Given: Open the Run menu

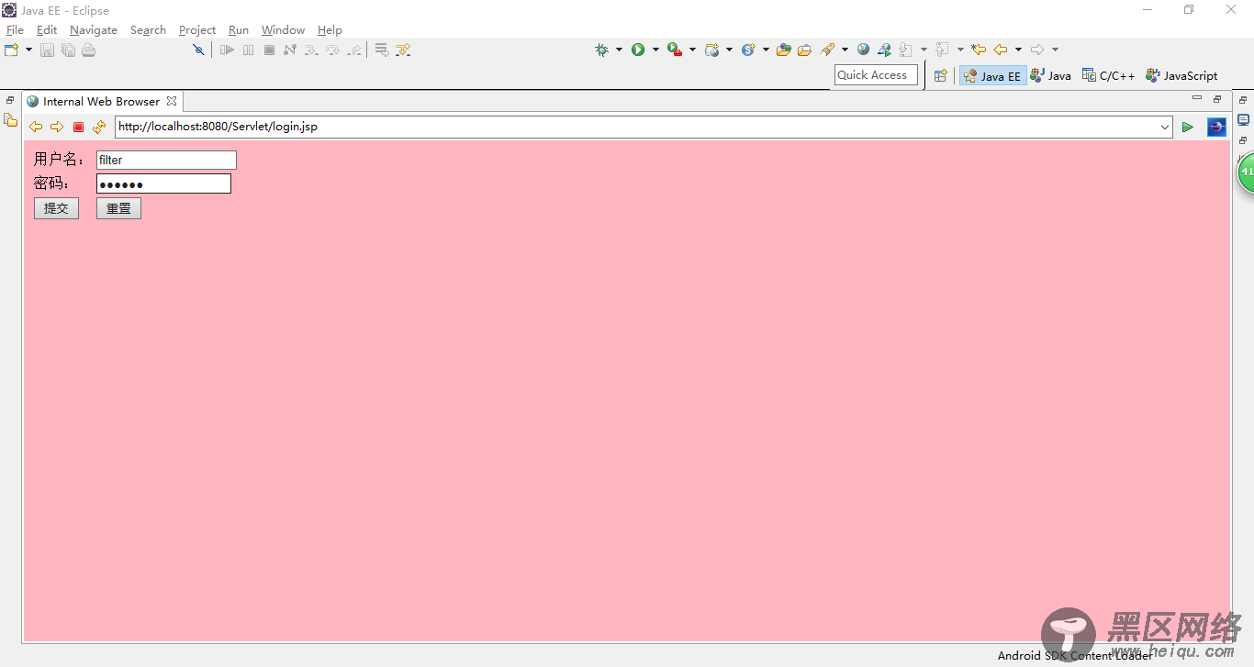Looking at the screenshot, I should pyautogui.click(x=239, y=30).
